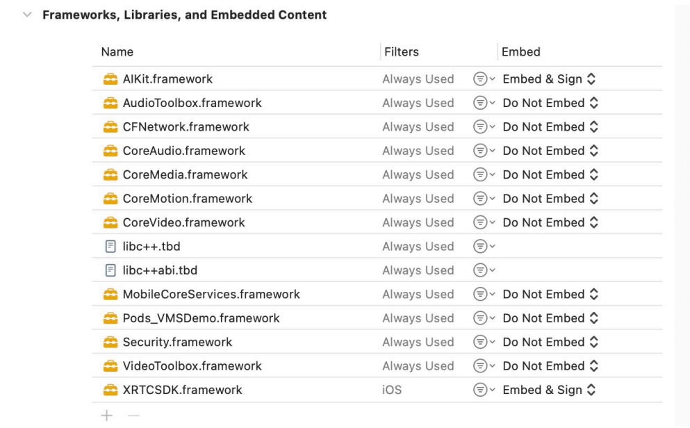This screenshot has height=428, width=690.
Task: Open Embed dropdown for XRTCSDK.framework
Action: [549, 390]
